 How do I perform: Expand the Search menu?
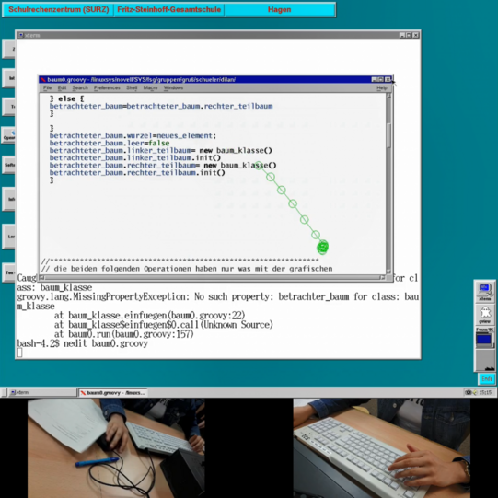[80, 87]
